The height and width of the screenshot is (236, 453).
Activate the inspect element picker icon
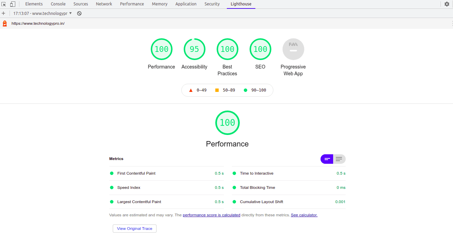click(x=4, y=4)
